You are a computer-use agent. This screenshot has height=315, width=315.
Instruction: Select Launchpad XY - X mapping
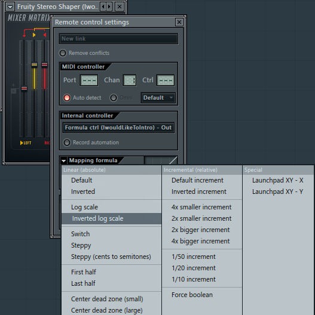(278, 180)
